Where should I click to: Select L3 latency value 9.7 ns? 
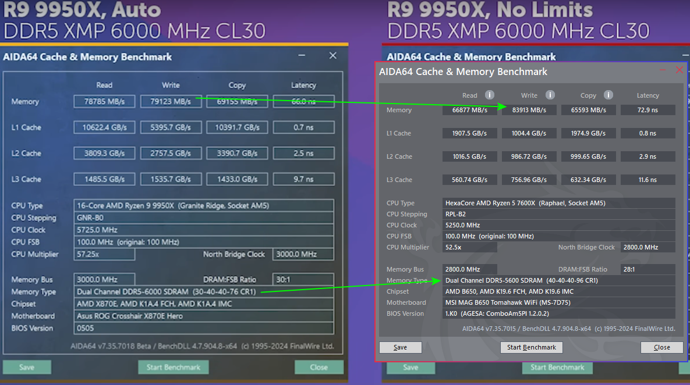tap(303, 179)
